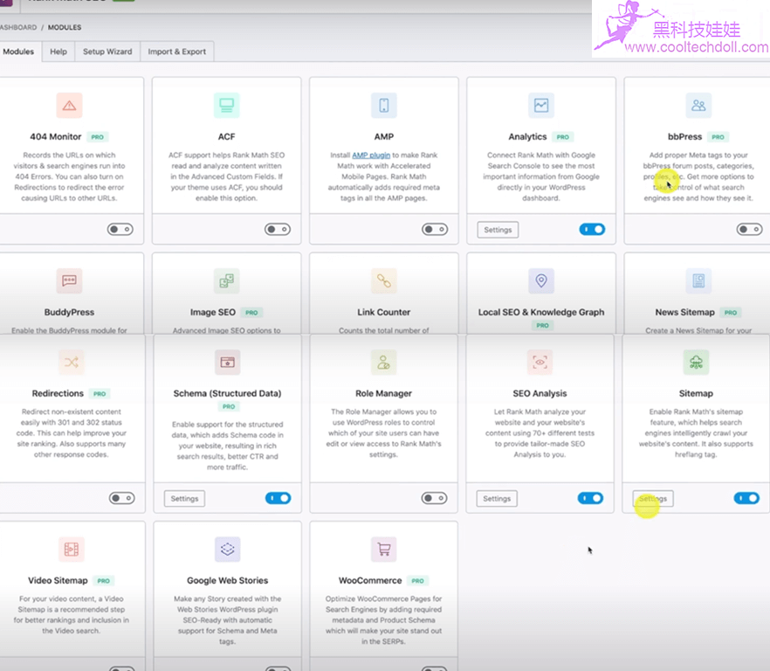The height and width of the screenshot is (671, 770).
Task: Click the Link Counter chain icon
Action: [x=383, y=280]
